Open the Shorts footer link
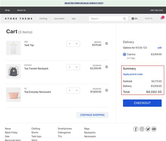Viewport: 166px width, 141px height. [x=35, y=133]
